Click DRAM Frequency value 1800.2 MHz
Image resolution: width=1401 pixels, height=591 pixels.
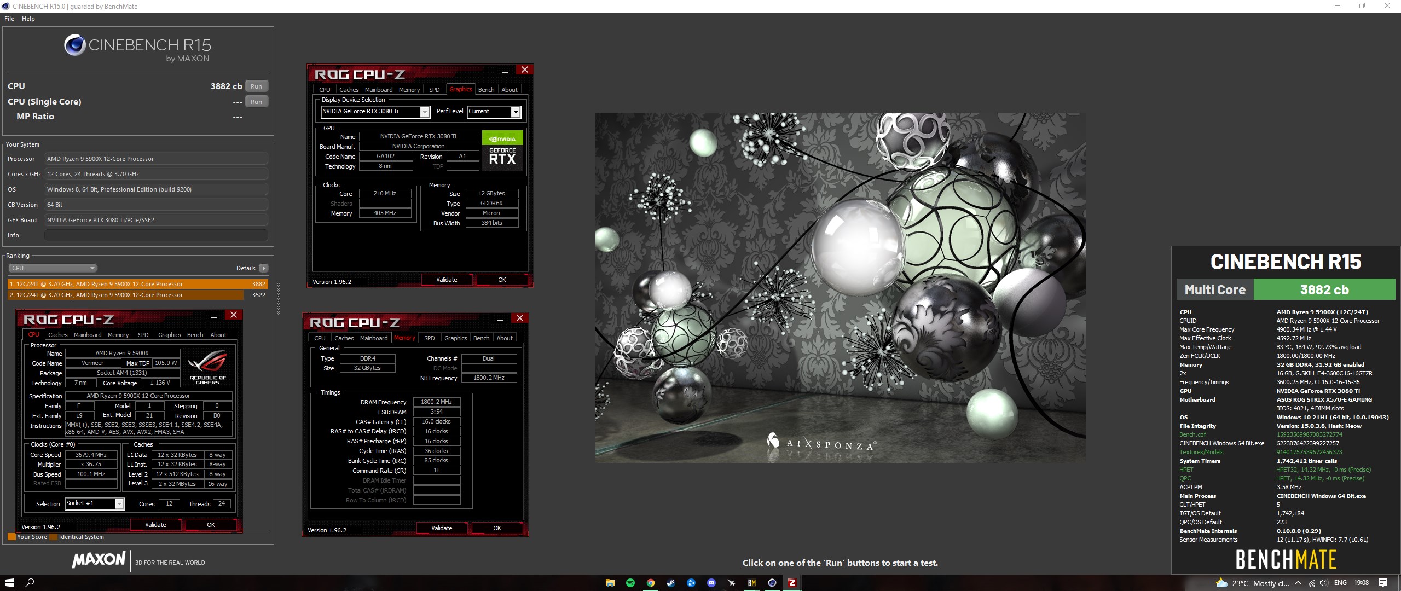(x=437, y=402)
